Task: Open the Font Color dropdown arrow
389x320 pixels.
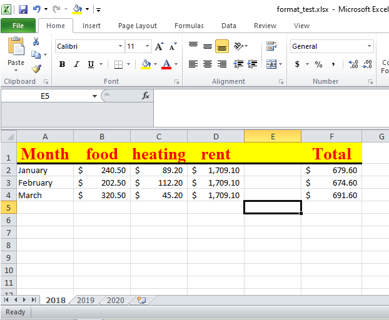Action: [x=176, y=64]
